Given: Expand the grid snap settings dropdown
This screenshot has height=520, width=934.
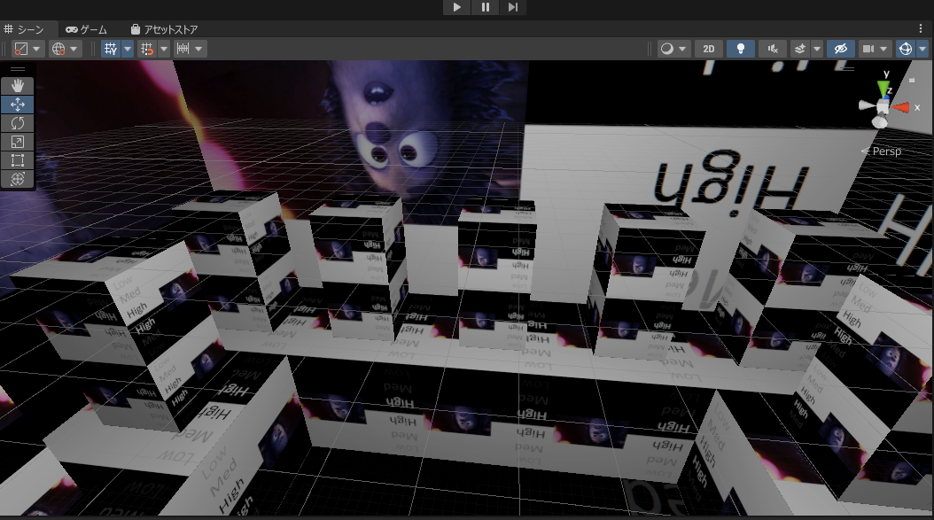Looking at the screenshot, I should (164, 49).
